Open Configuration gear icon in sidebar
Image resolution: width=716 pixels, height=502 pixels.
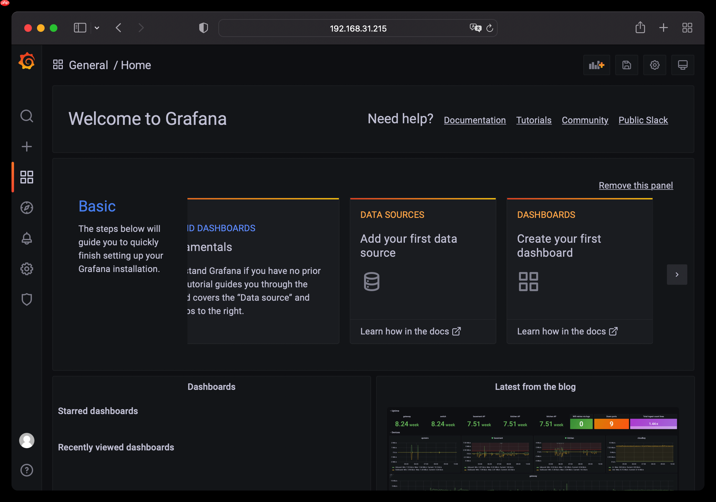(27, 269)
